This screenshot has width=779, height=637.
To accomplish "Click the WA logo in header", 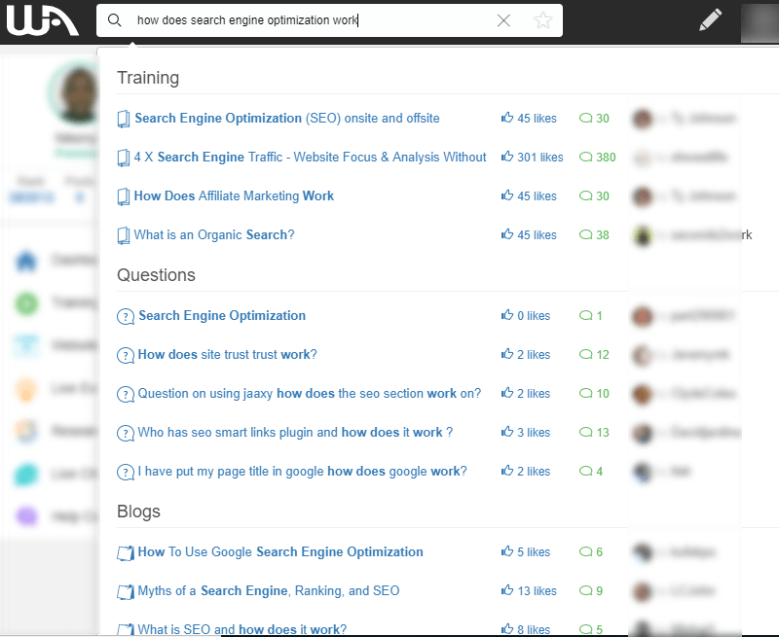I will (42, 20).
